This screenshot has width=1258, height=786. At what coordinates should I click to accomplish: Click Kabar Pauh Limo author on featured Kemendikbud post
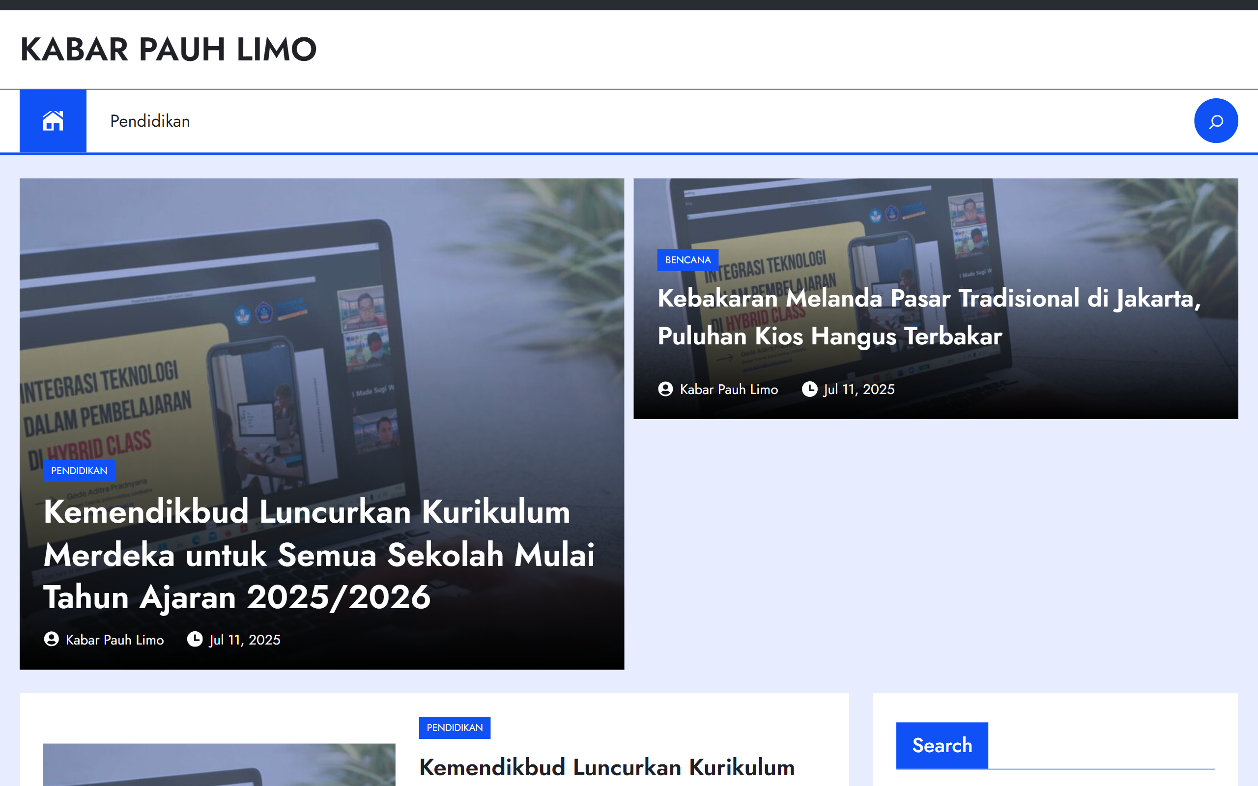[x=114, y=640]
